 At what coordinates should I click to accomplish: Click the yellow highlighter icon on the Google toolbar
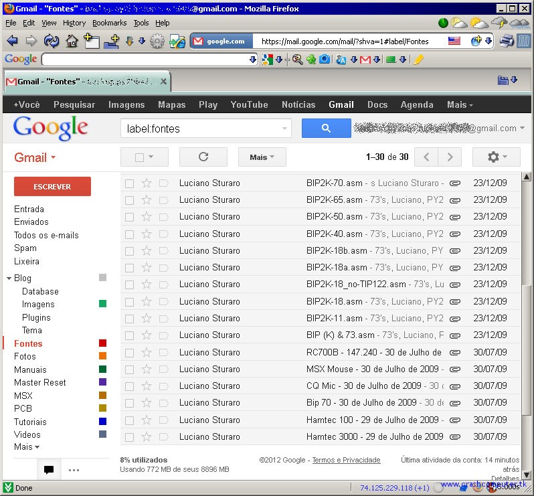pyautogui.click(x=418, y=60)
